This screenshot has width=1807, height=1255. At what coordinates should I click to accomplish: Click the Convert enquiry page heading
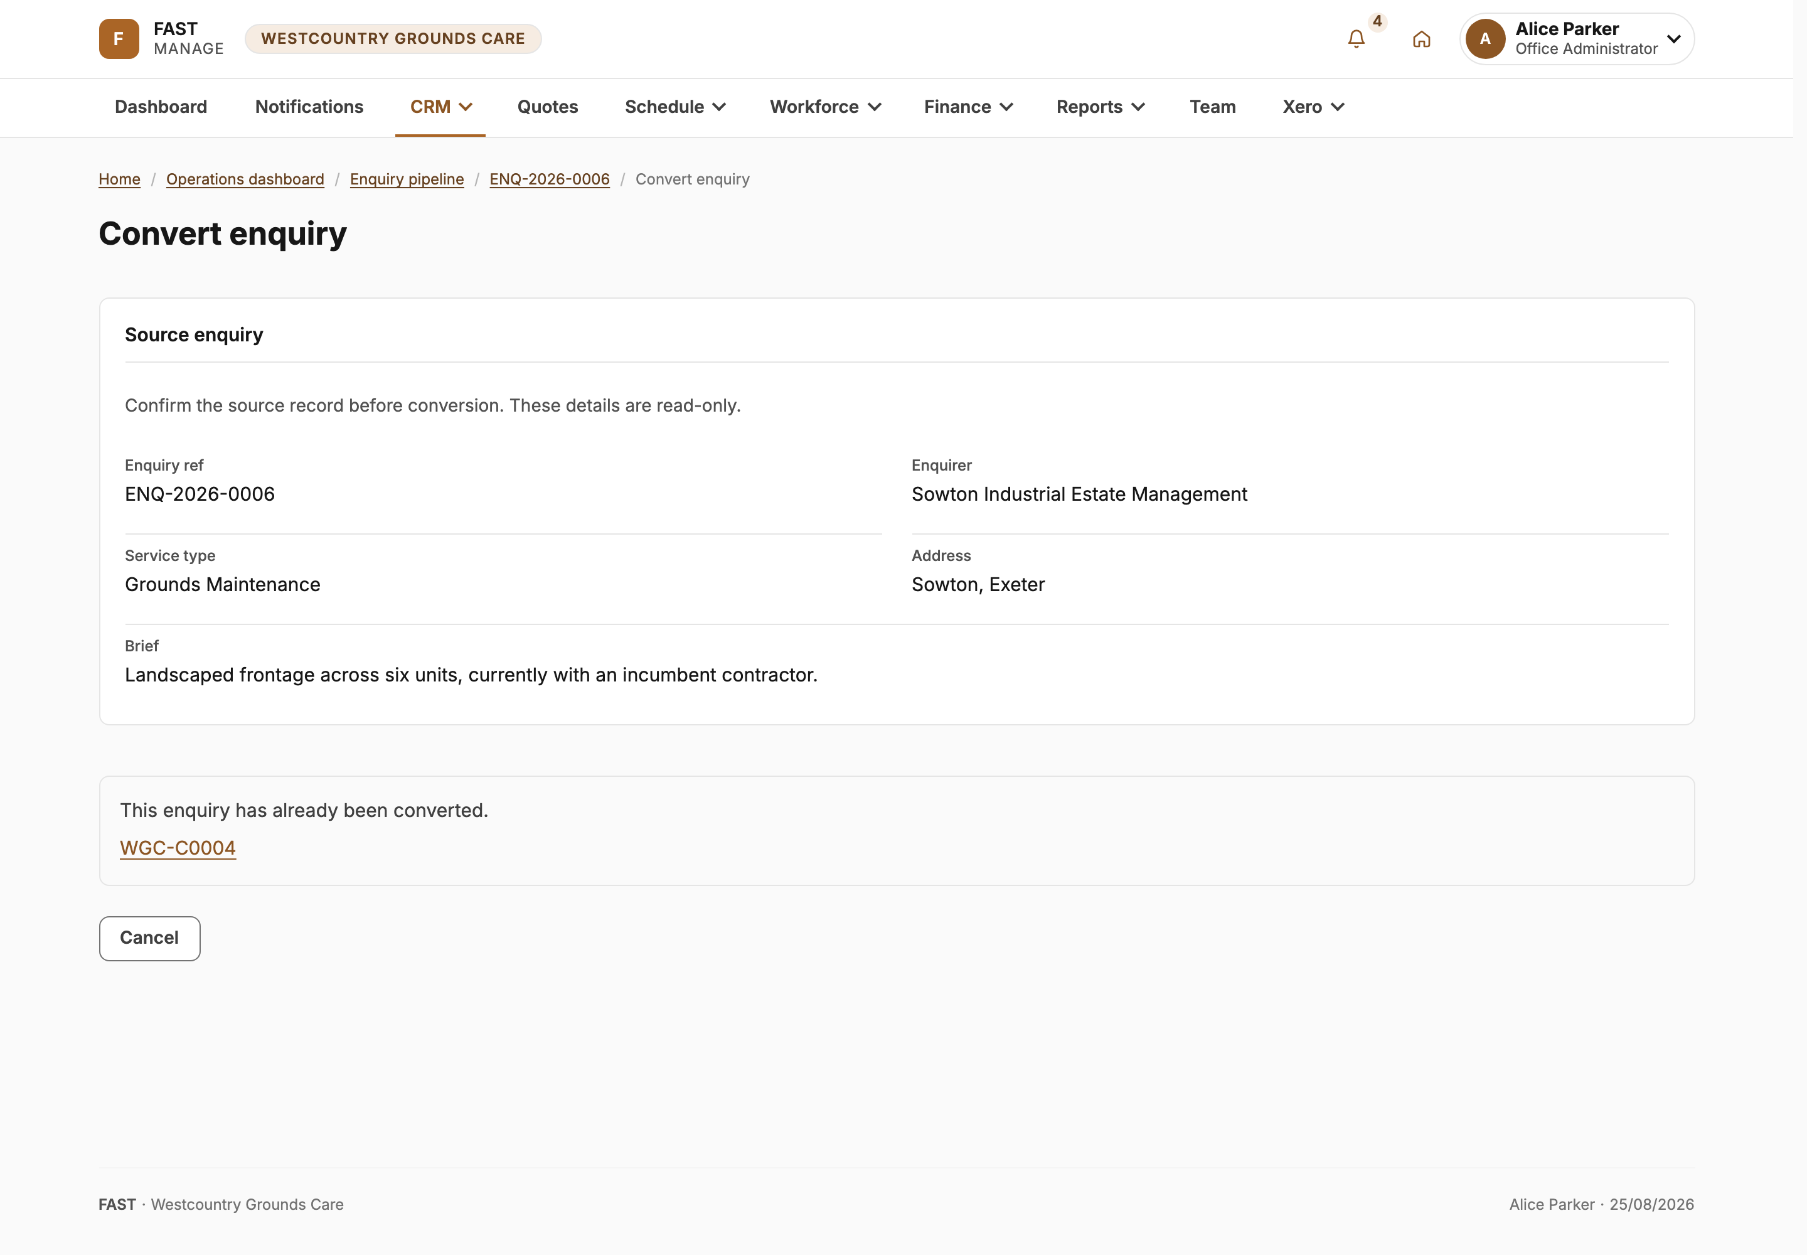223,234
